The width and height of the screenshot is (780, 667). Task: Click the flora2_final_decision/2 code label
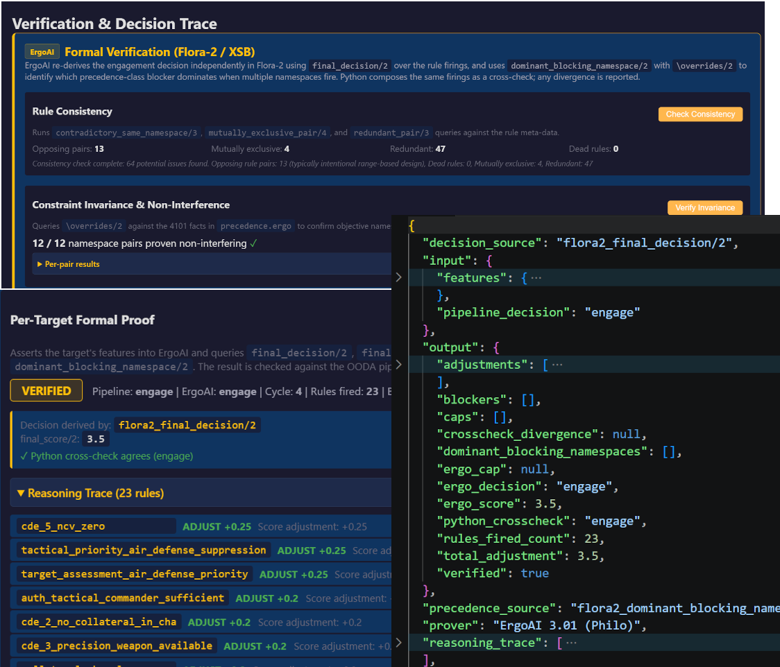187,425
